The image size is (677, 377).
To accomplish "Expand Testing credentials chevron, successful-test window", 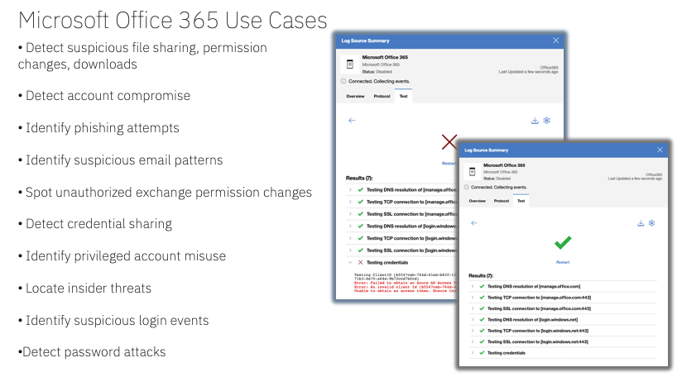I will click(473, 353).
